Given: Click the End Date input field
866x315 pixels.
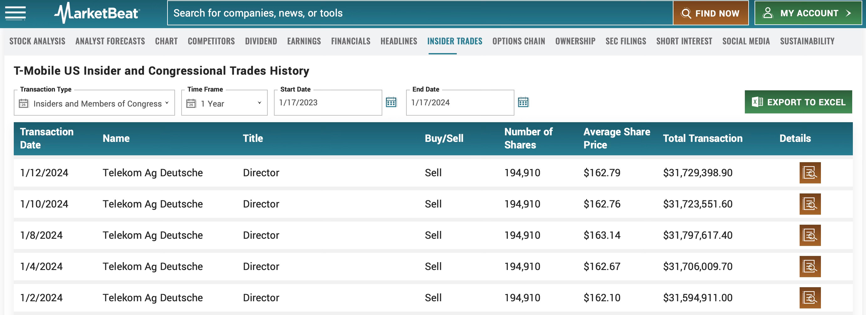Looking at the screenshot, I should pos(460,102).
